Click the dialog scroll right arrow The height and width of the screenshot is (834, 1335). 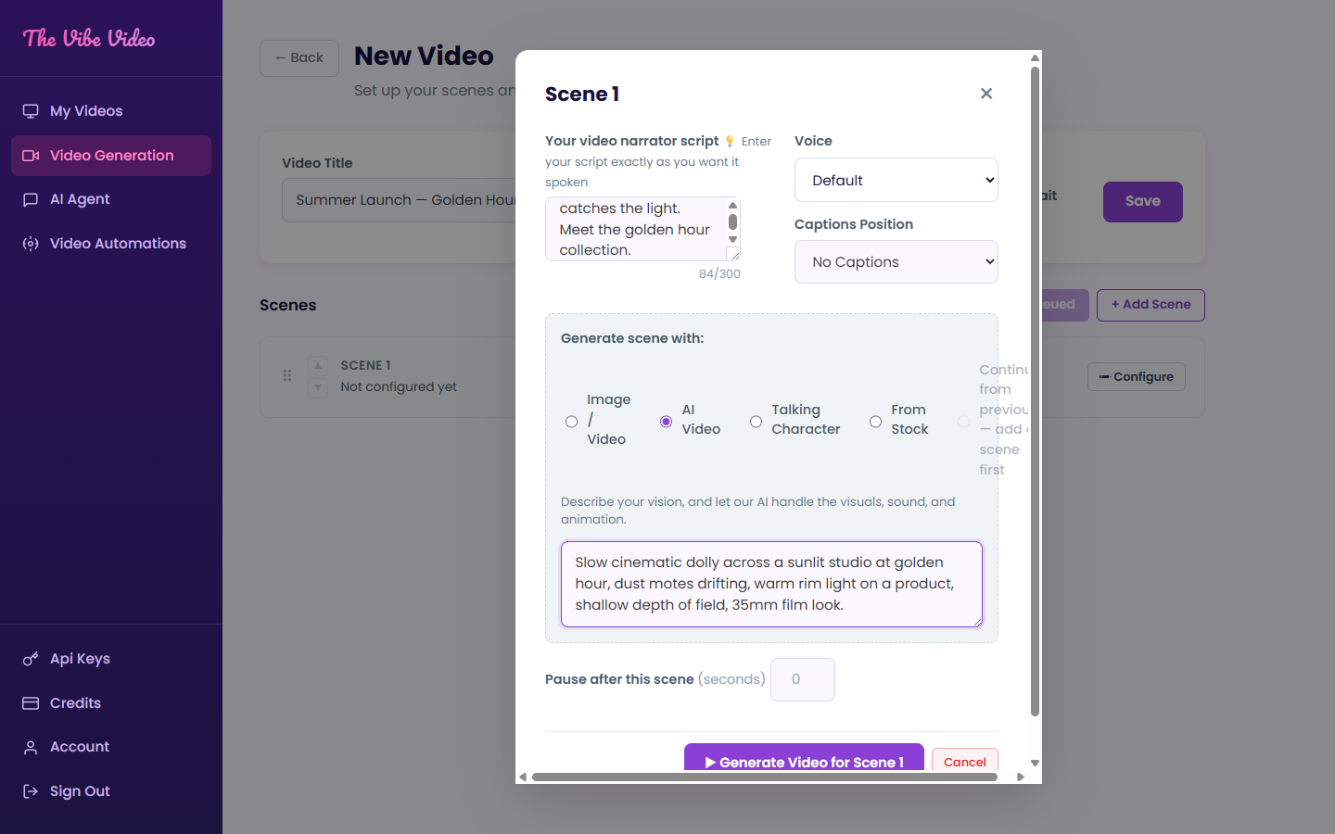(x=1021, y=777)
